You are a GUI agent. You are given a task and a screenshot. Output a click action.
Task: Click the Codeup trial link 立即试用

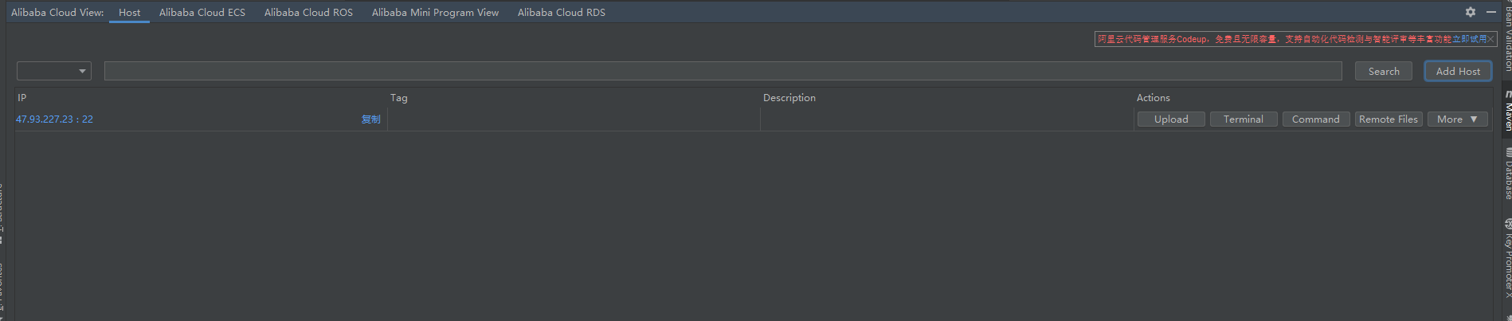point(1470,39)
